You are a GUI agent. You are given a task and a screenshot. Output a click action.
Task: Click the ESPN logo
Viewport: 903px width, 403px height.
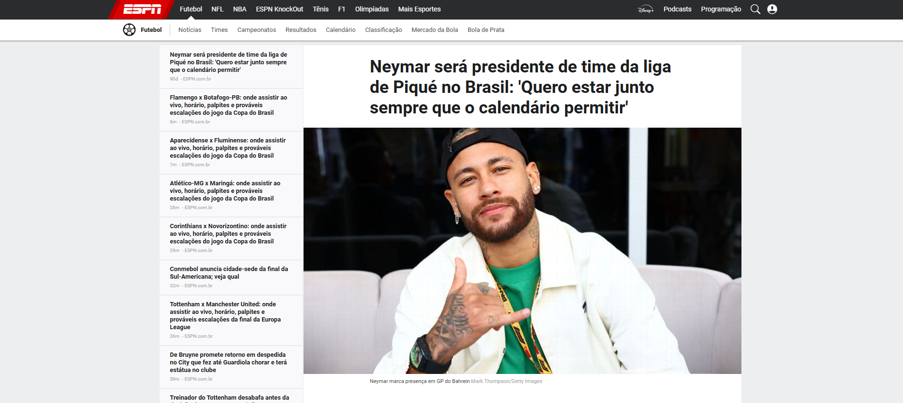click(142, 9)
